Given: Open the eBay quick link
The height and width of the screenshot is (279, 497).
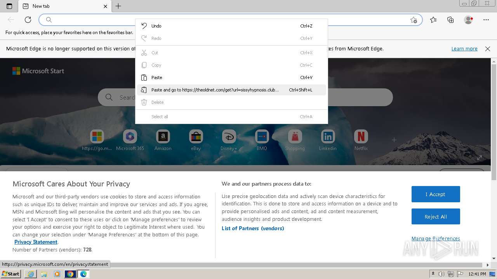Looking at the screenshot, I should tap(196, 140).
